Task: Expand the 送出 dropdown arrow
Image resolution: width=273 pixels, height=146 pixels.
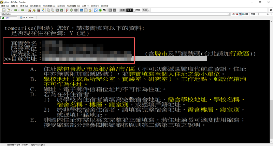Action: (x=149, y=10)
